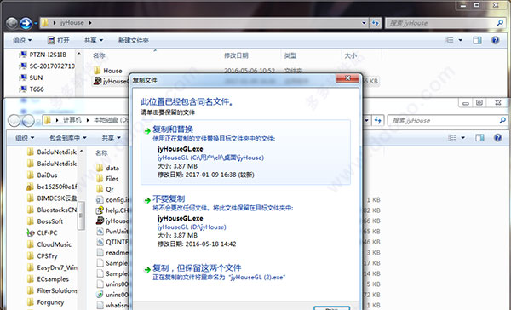Toggle the preview pane icon in the lower window

(479, 138)
